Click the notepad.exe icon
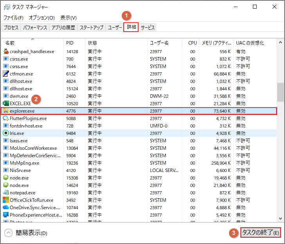 (x=6, y=192)
